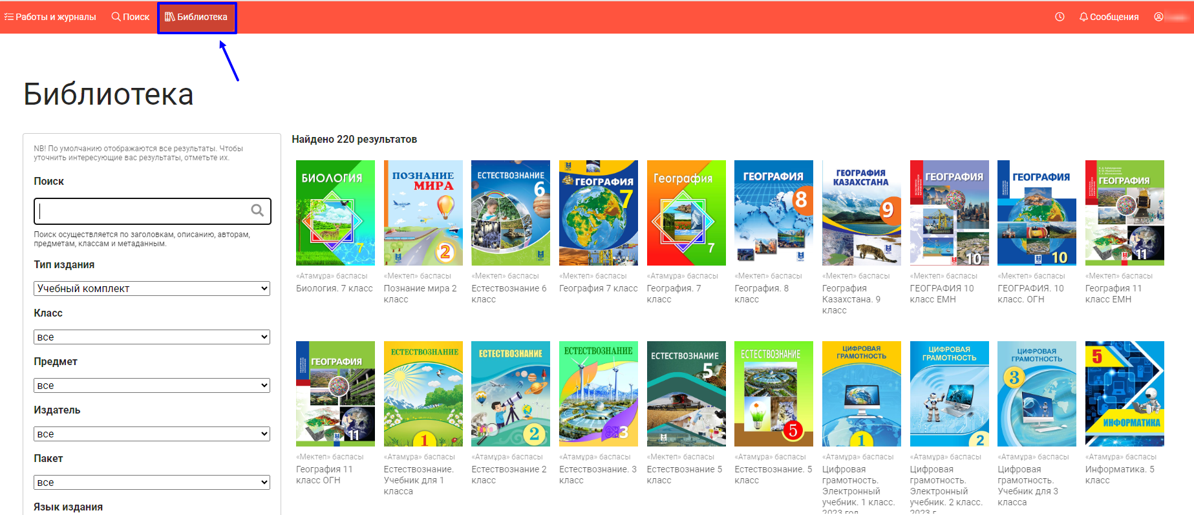Expand the Класс dropdown

pyautogui.click(x=152, y=337)
